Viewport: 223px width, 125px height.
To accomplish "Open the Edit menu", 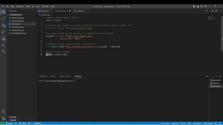I will pyautogui.click(x=13, y=6).
